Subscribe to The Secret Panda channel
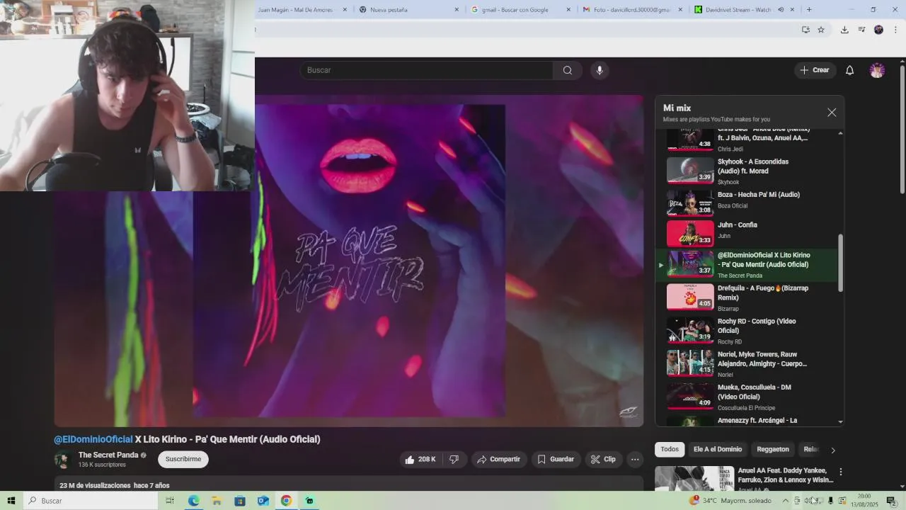This screenshot has height=510, width=906. click(x=183, y=459)
